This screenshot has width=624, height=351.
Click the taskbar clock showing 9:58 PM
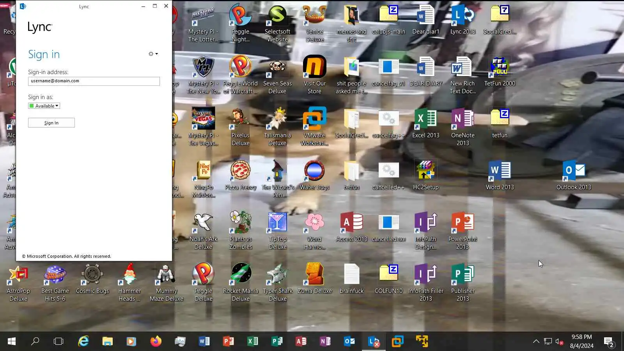[x=582, y=341]
